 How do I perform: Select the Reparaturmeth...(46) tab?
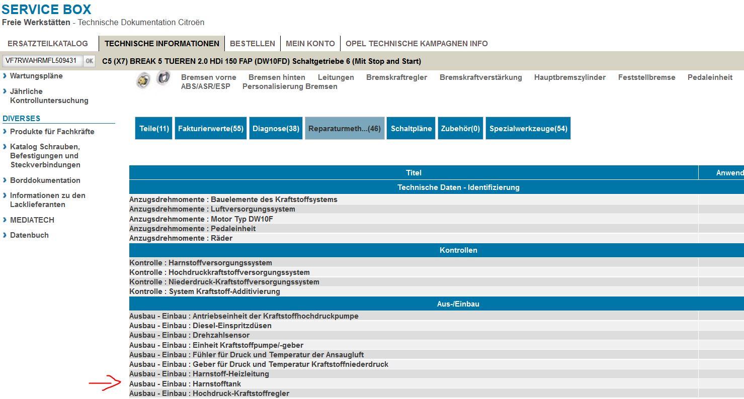tap(345, 128)
